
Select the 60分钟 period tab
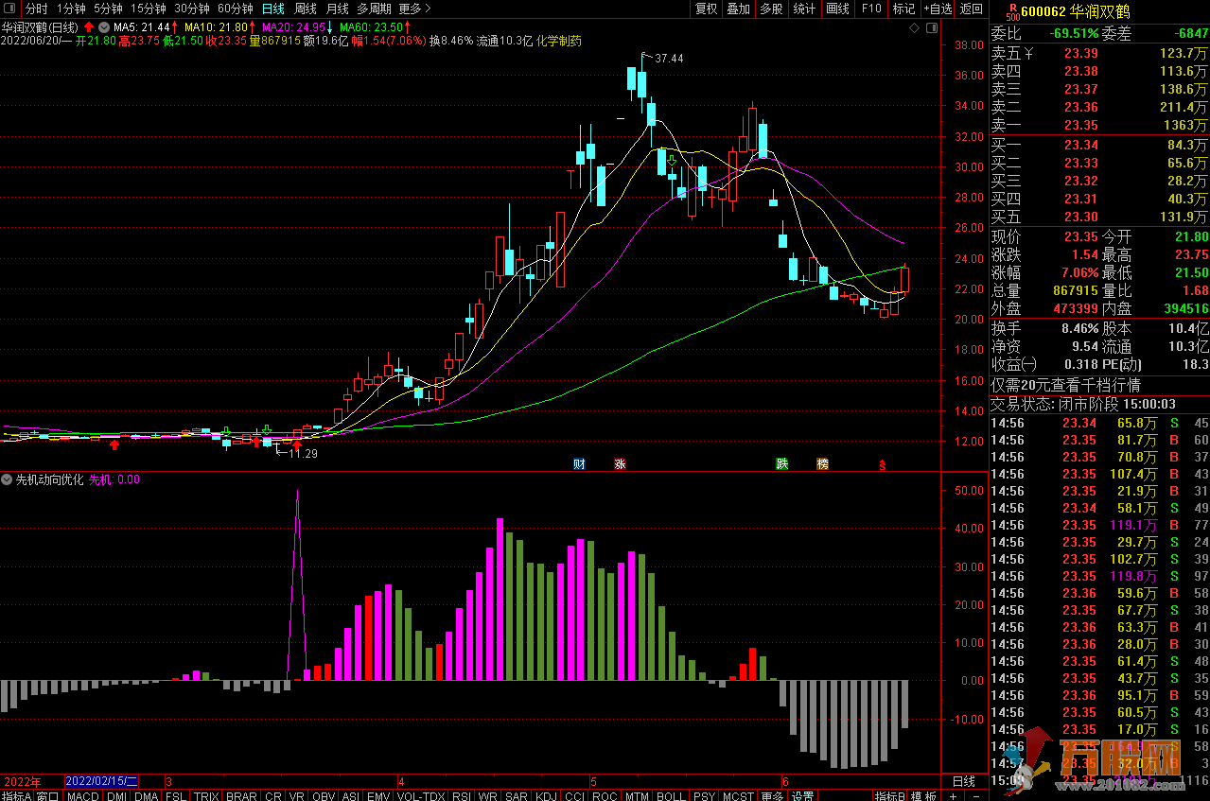click(x=235, y=9)
